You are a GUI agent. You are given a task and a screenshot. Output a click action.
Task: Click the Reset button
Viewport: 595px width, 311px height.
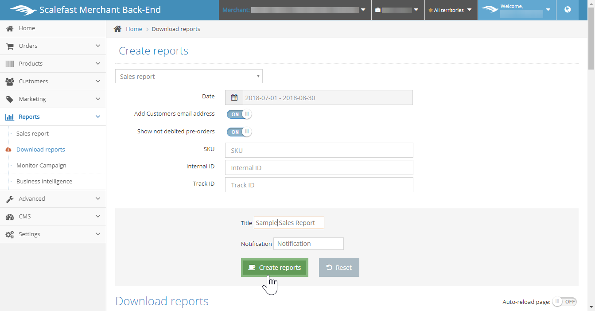coord(339,268)
